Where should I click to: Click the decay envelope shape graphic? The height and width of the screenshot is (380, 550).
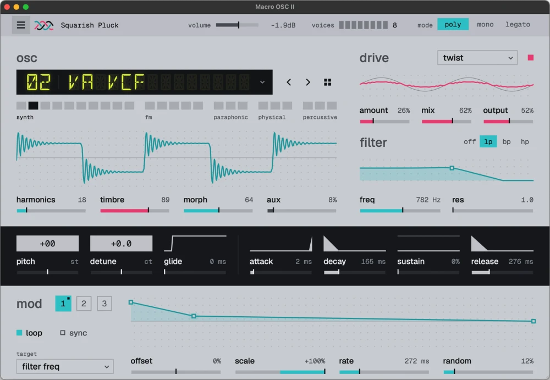[355, 243]
